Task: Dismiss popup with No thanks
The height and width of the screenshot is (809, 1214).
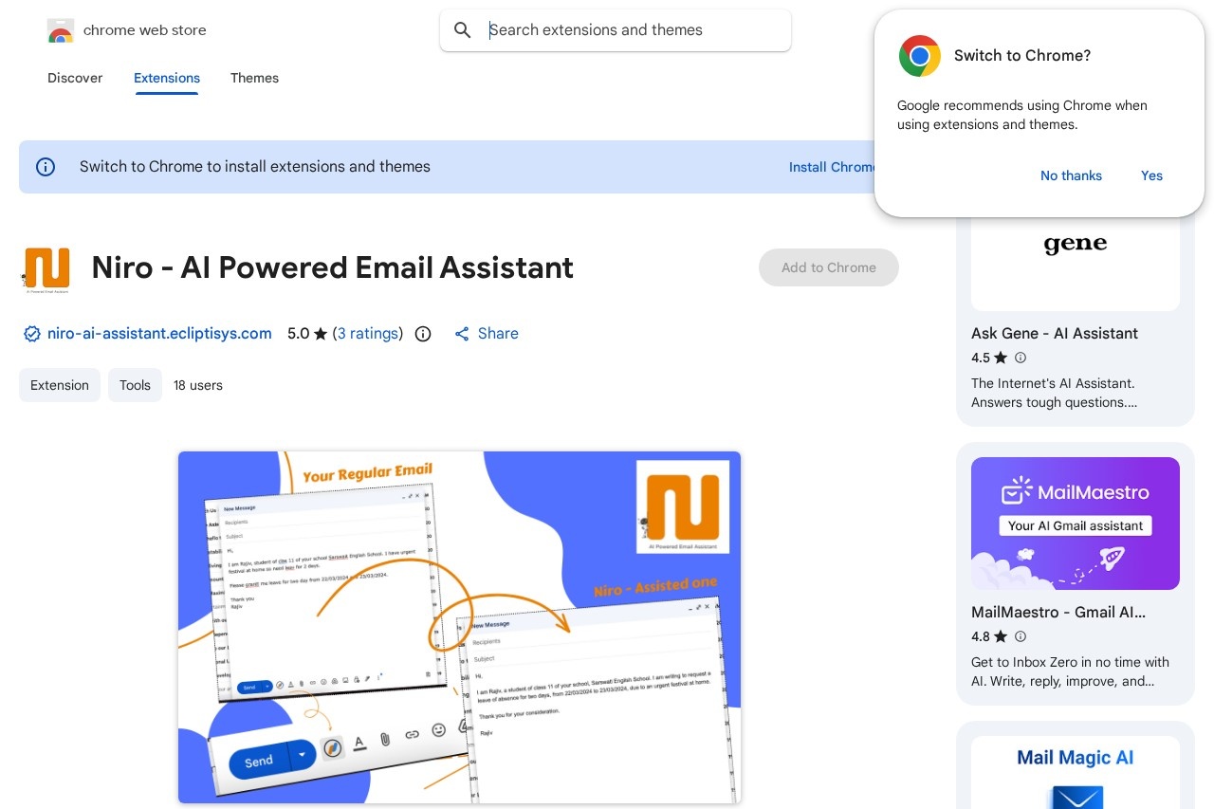Action: click(1071, 175)
